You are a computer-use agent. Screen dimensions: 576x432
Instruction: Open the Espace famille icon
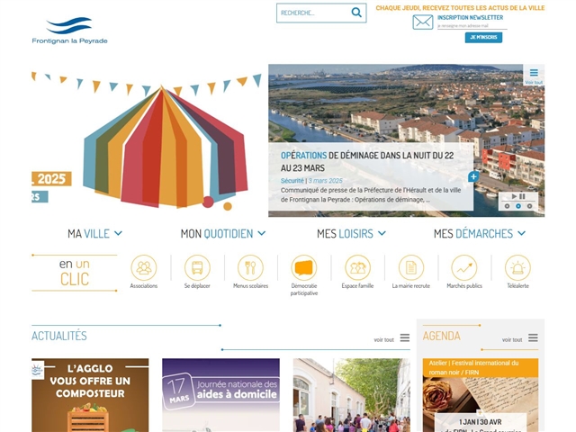click(357, 267)
